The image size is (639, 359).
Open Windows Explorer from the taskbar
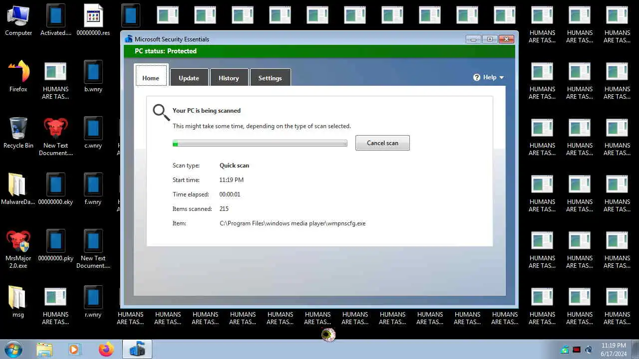(44, 350)
